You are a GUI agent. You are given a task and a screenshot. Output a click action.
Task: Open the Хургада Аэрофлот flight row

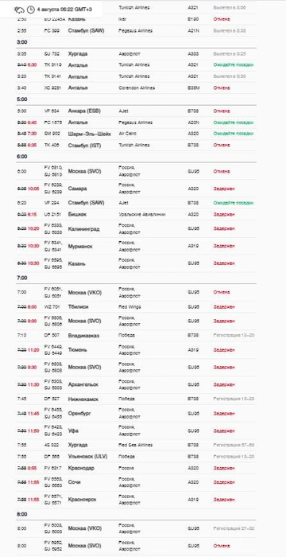137,54
